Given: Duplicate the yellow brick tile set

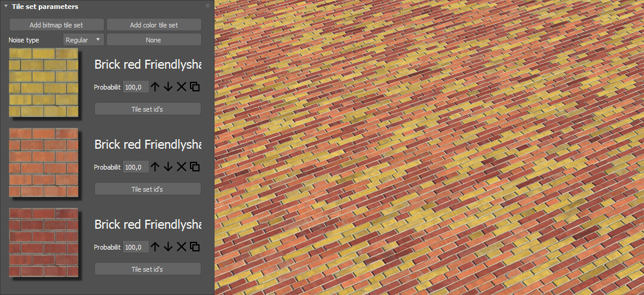Looking at the screenshot, I should (195, 87).
